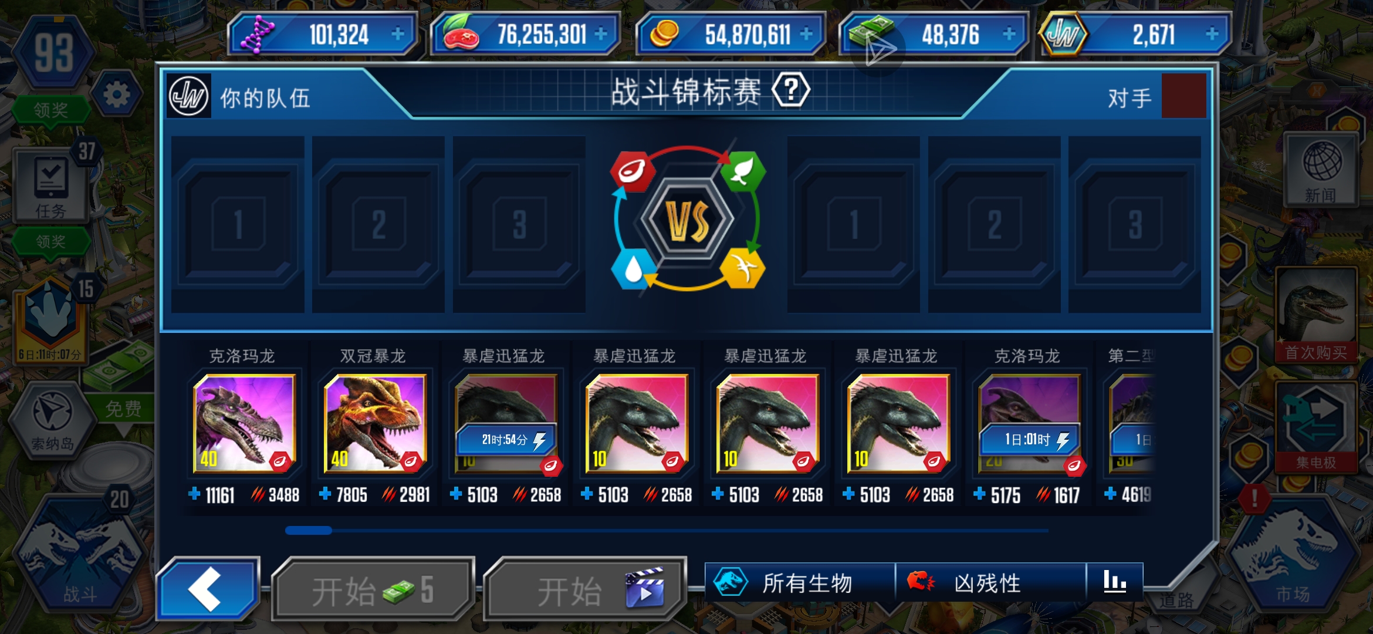Add more food resources with plus
Image resolution: width=1373 pixels, height=634 pixels.
(601, 34)
